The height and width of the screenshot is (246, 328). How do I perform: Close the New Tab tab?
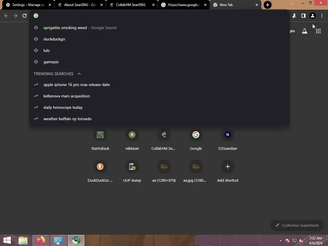click(257, 5)
